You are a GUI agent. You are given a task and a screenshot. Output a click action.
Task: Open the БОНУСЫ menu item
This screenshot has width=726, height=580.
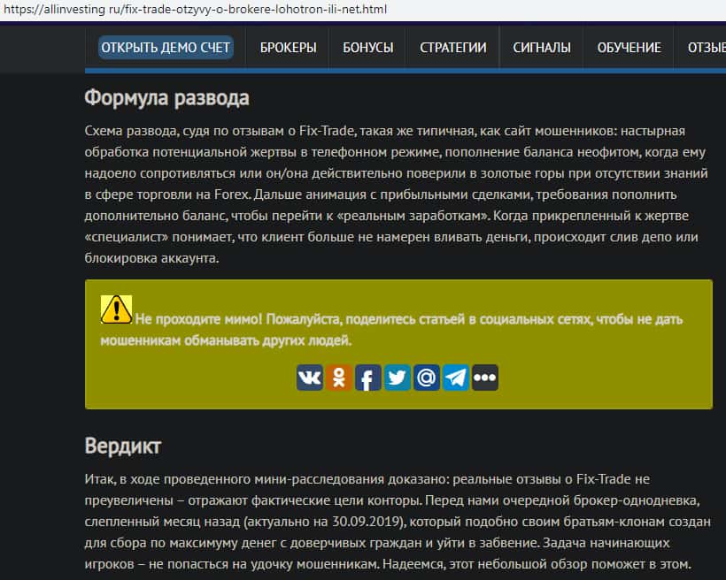pos(368,48)
